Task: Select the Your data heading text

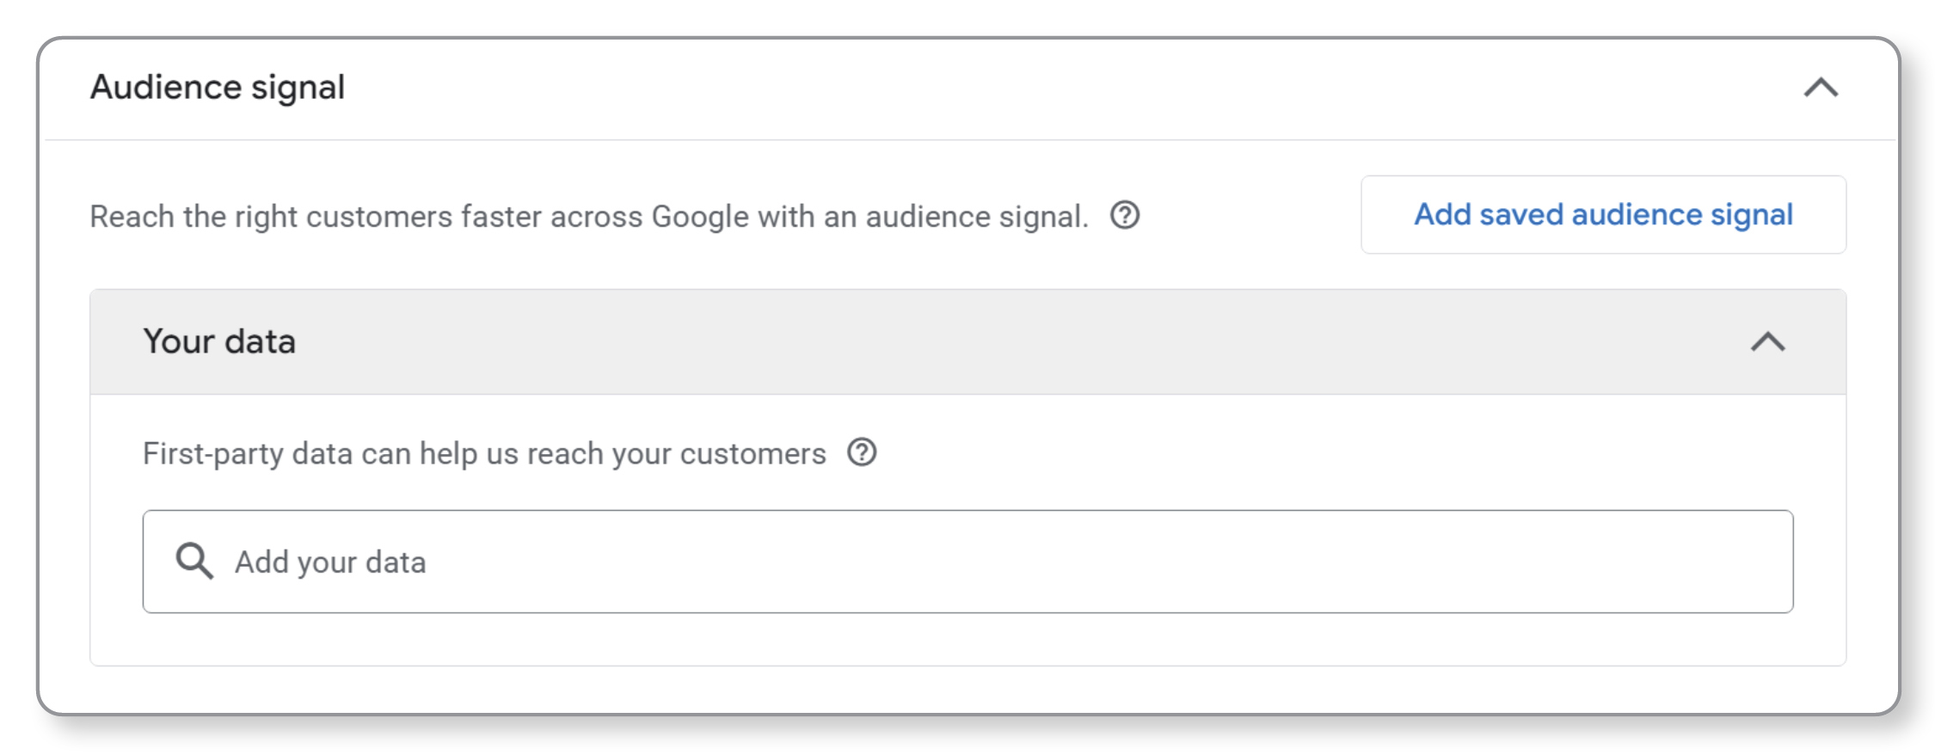Action: [219, 342]
